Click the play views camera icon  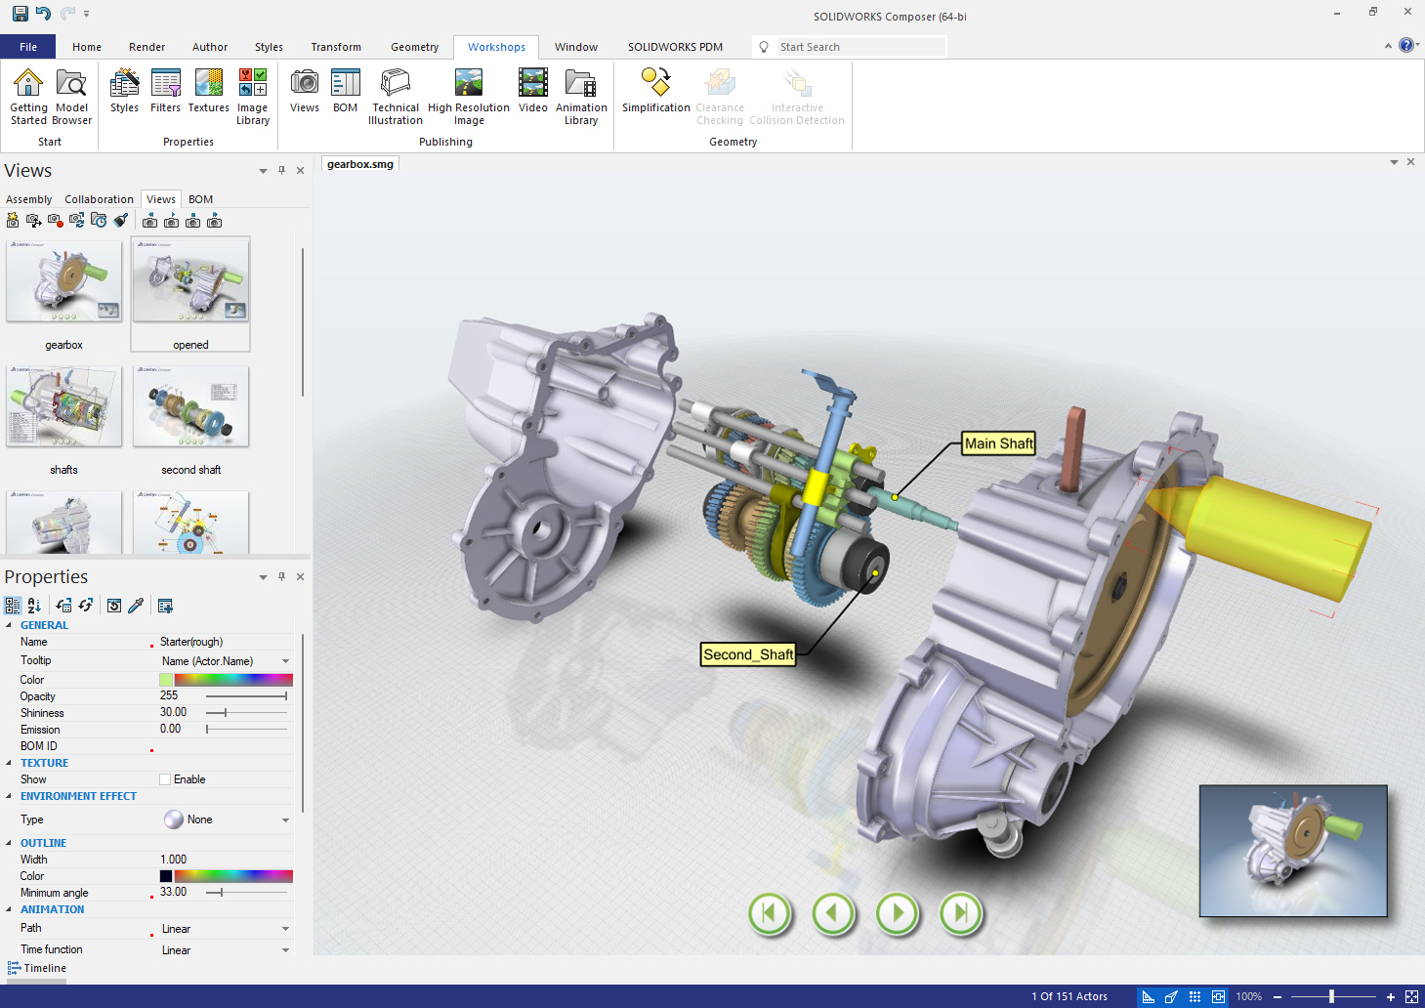[171, 222]
